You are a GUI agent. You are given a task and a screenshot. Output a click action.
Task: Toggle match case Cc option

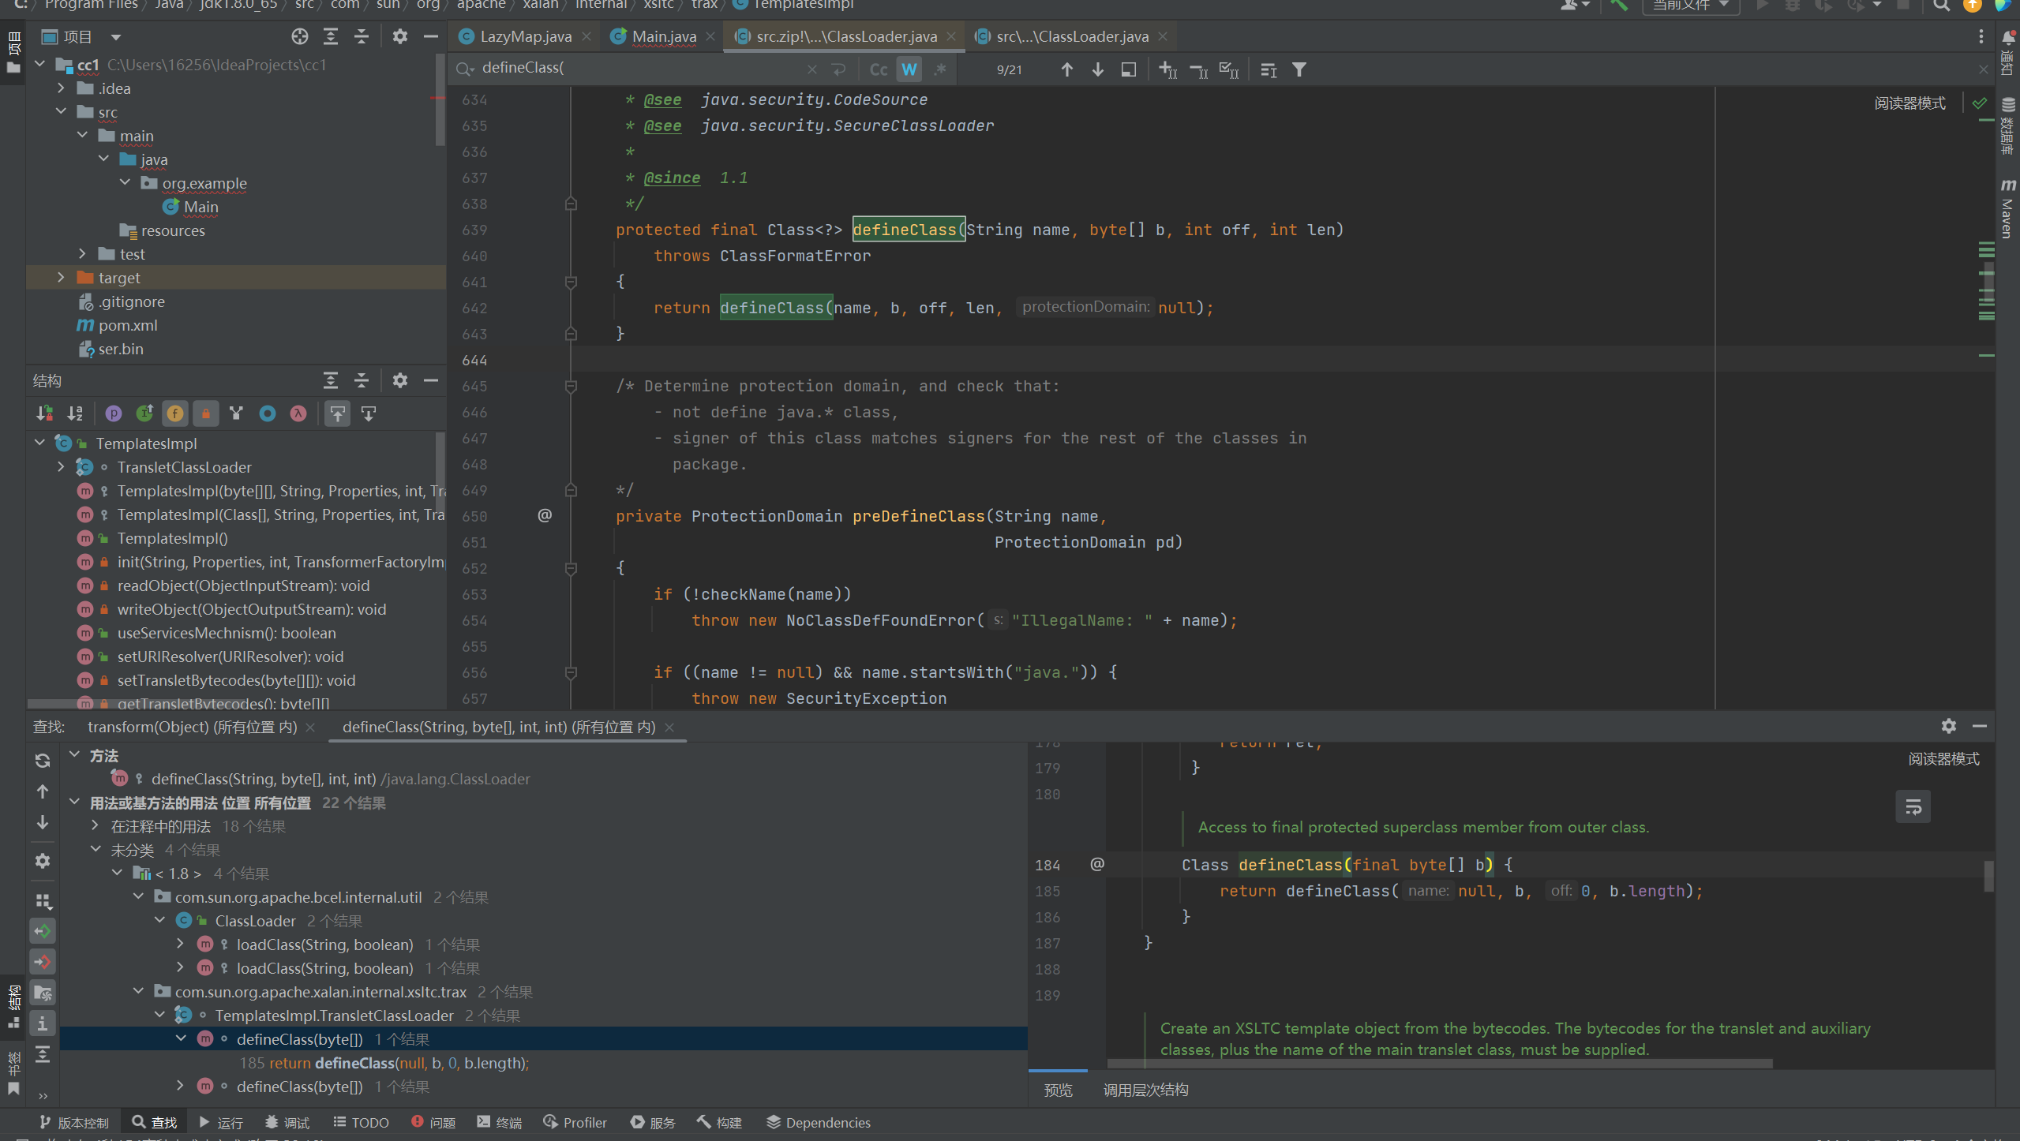click(878, 69)
